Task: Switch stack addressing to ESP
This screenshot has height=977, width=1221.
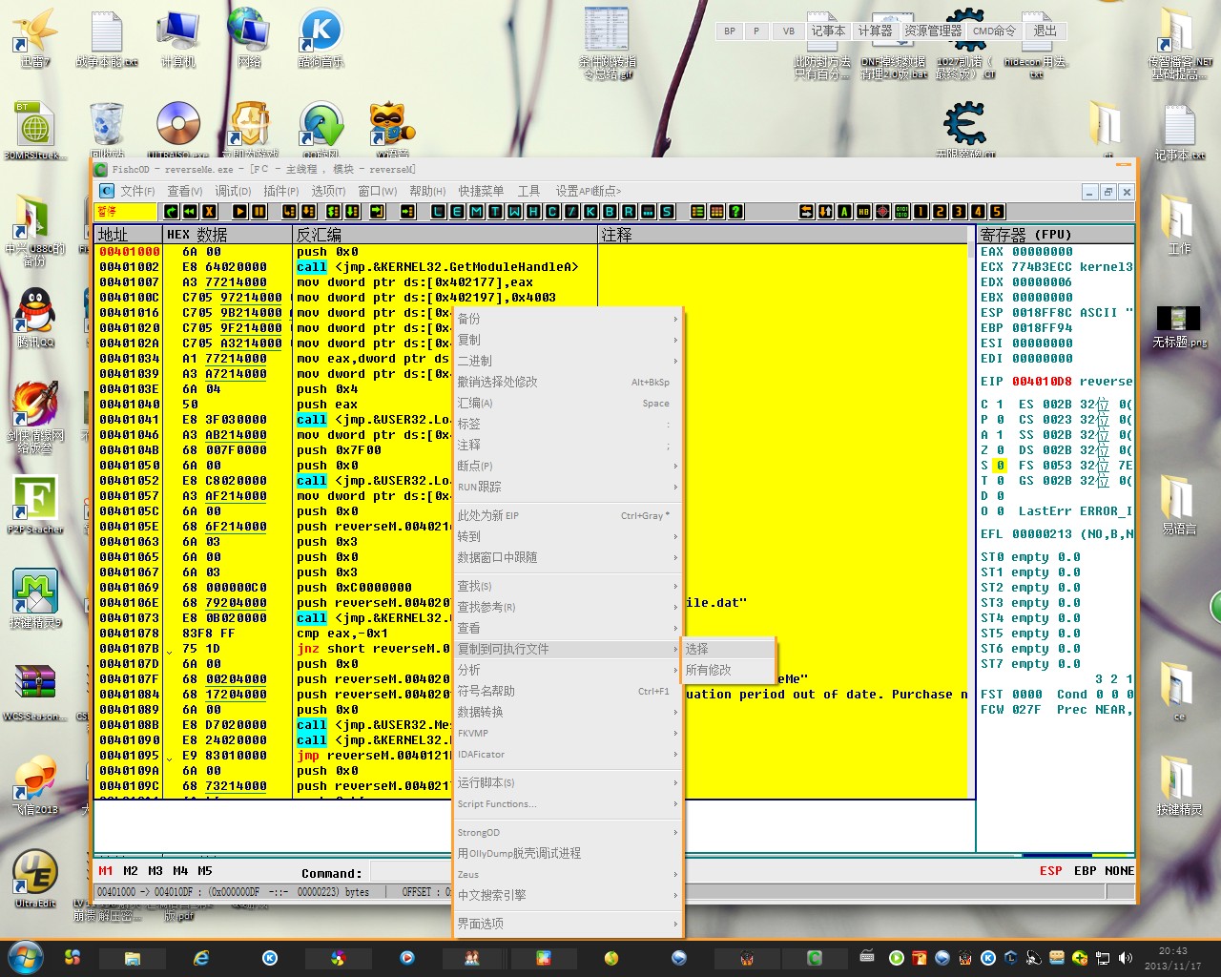Action: (1050, 871)
